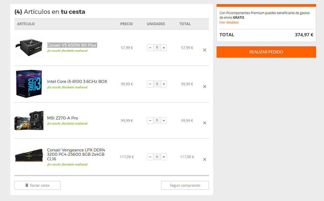The width and height of the screenshot is (324, 201).
Task: Open the Corsair VS650 power supply thumbnail
Action: pyautogui.click(x=29, y=47)
